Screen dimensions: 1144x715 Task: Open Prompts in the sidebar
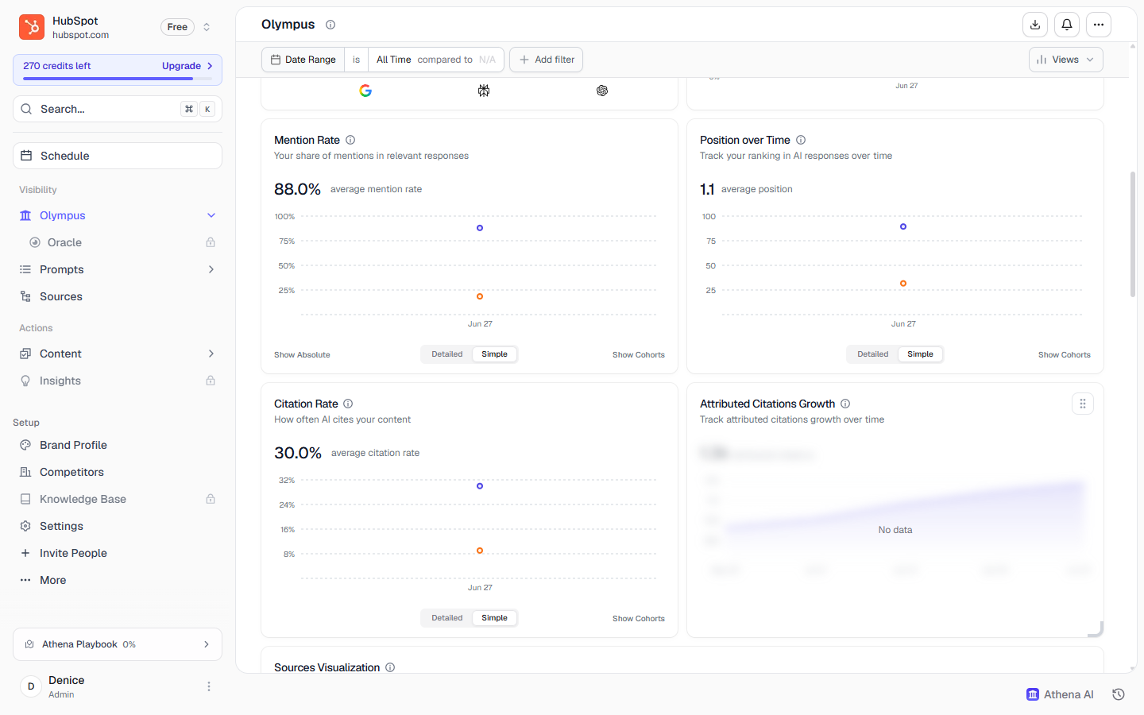118,269
